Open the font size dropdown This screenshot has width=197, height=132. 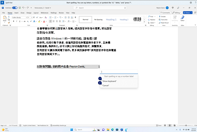[32, 17]
